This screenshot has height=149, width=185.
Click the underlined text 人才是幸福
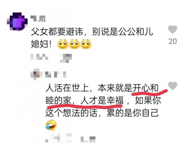coord(102,101)
